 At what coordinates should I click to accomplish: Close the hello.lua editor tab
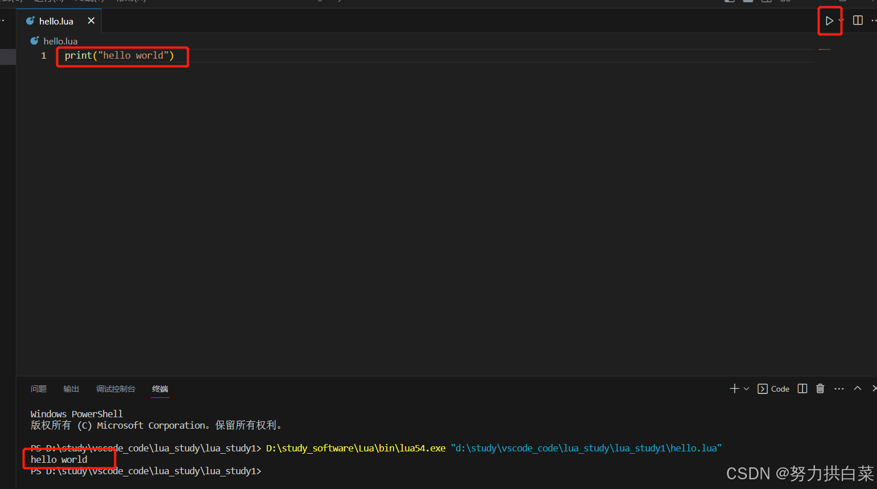(91, 20)
